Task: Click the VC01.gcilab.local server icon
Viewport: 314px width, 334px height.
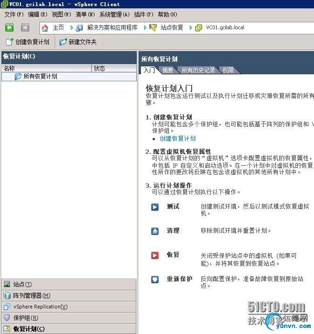Action: click(198, 28)
